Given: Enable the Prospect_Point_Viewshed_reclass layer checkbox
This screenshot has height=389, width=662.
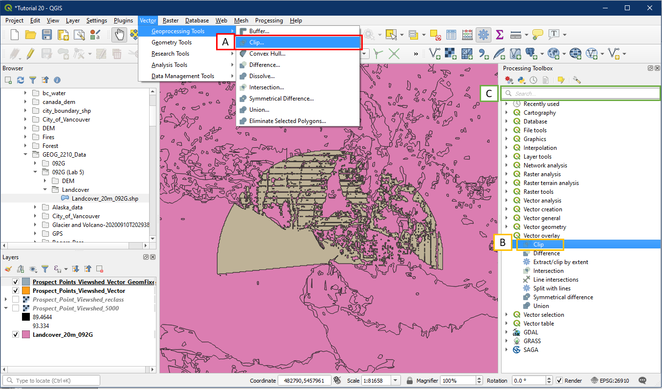Looking at the screenshot, I should click(16, 300).
